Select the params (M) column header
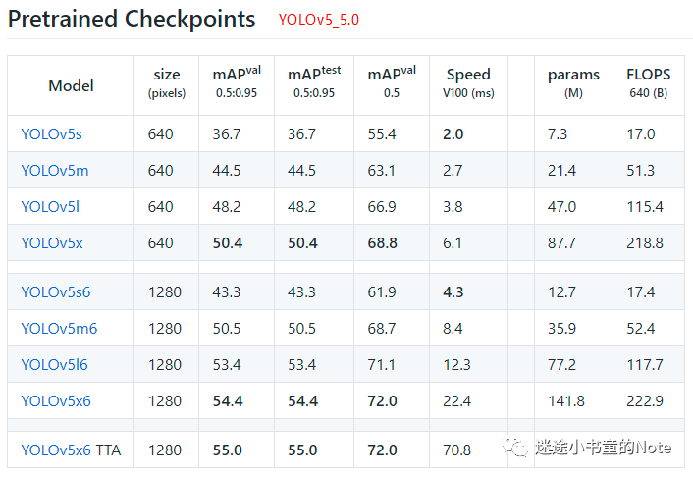Image resolution: width=693 pixels, height=477 pixels. 573,83
